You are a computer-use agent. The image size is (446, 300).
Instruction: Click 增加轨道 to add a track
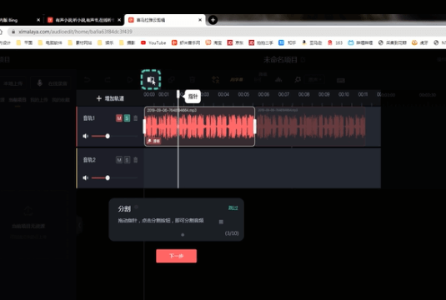click(x=110, y=98)
